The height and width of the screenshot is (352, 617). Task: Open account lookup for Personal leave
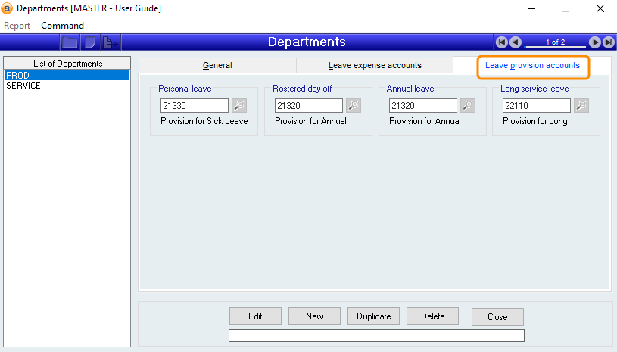239,106
